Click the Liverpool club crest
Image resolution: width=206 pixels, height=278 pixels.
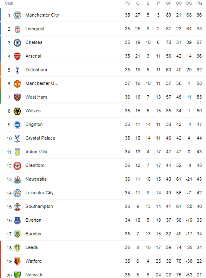(17, 29)
